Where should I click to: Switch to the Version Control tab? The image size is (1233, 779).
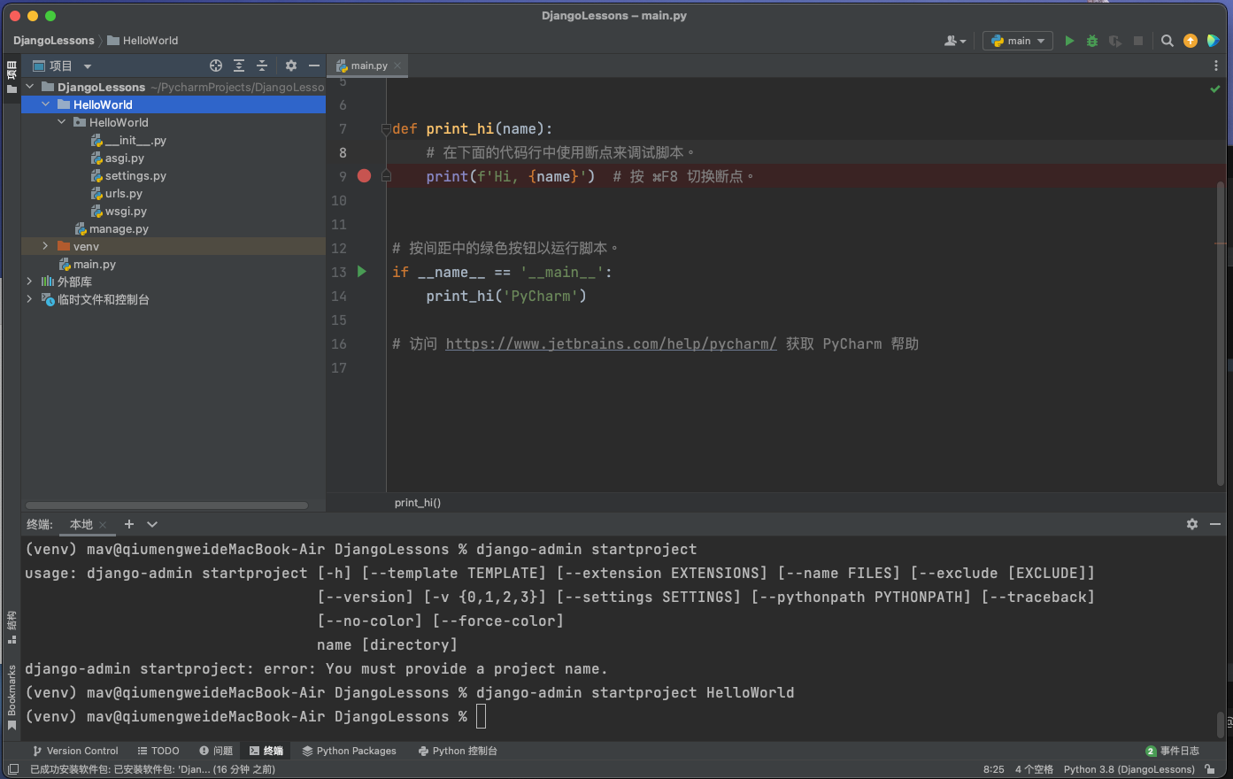click(75, 751)
